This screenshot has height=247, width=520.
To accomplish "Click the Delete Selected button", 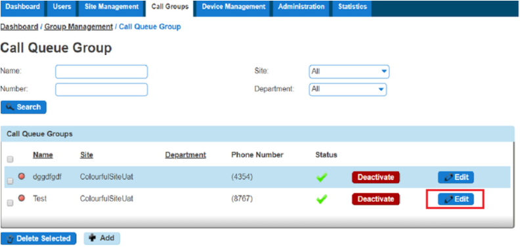I will pyautogui.click(x=39, y=238).
